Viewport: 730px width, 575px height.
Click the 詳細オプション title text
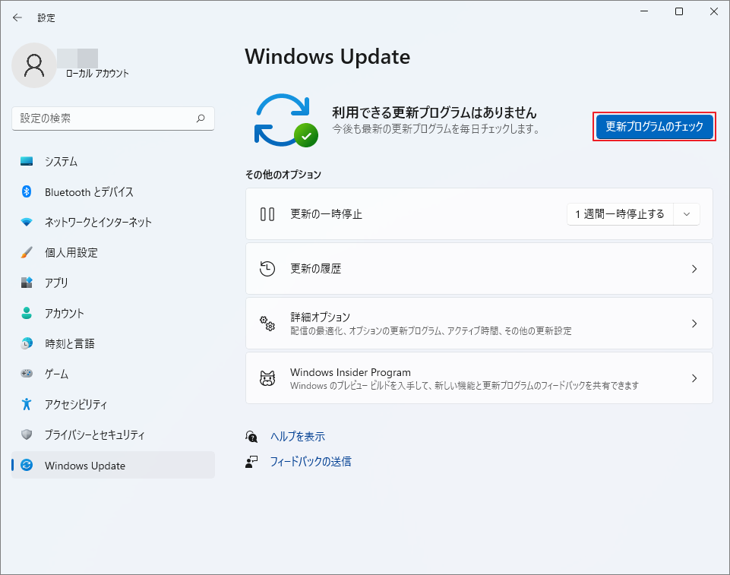click(x=320, y=317)
